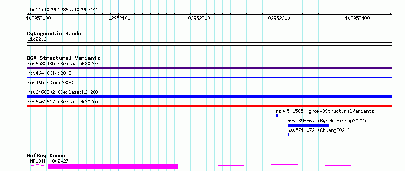405x171 pixels.
Task: Open variant nsv6462617 (Sedlazeck2020) label
Action: coord(63,102)
